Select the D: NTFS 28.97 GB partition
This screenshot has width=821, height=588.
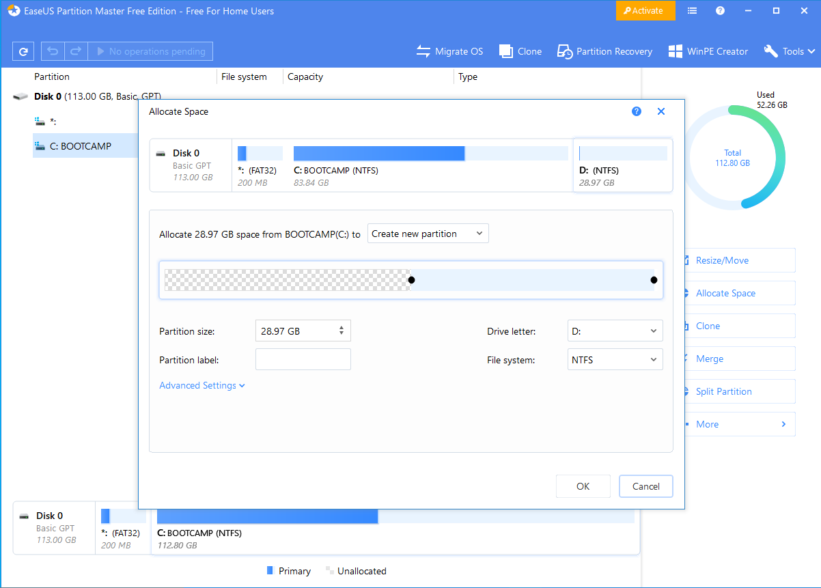[623, 165]
